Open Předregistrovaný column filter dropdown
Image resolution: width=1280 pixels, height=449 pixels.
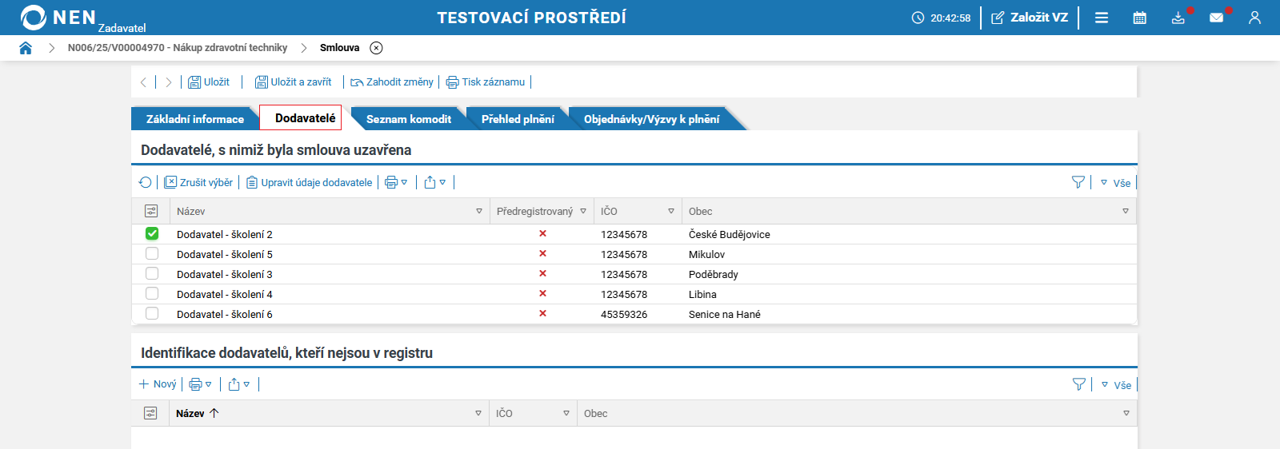coord(583,211)
